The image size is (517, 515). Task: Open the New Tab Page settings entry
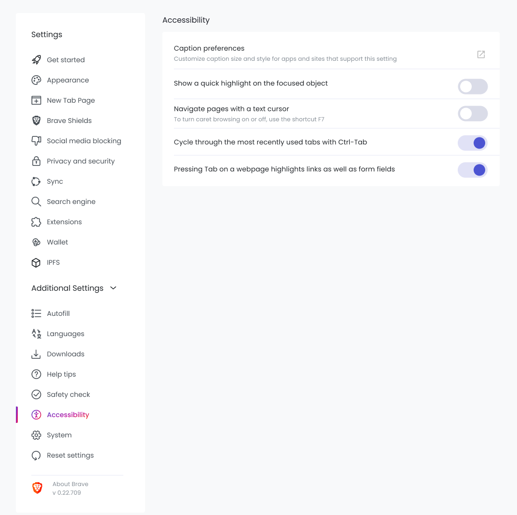click(x=70, y=100)
